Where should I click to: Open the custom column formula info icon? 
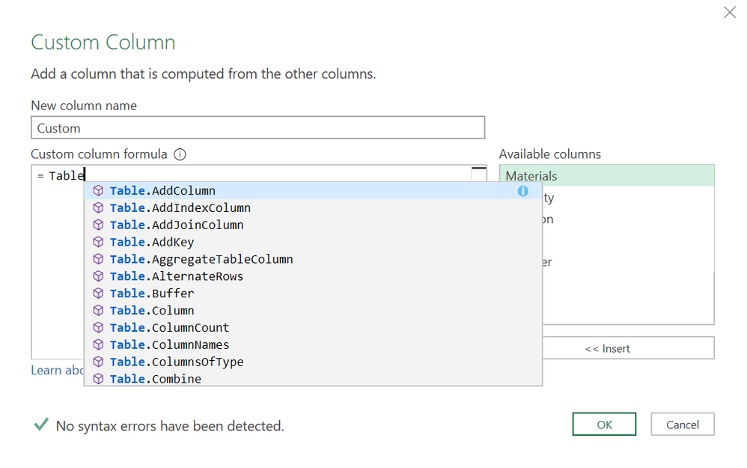point(180,154)
